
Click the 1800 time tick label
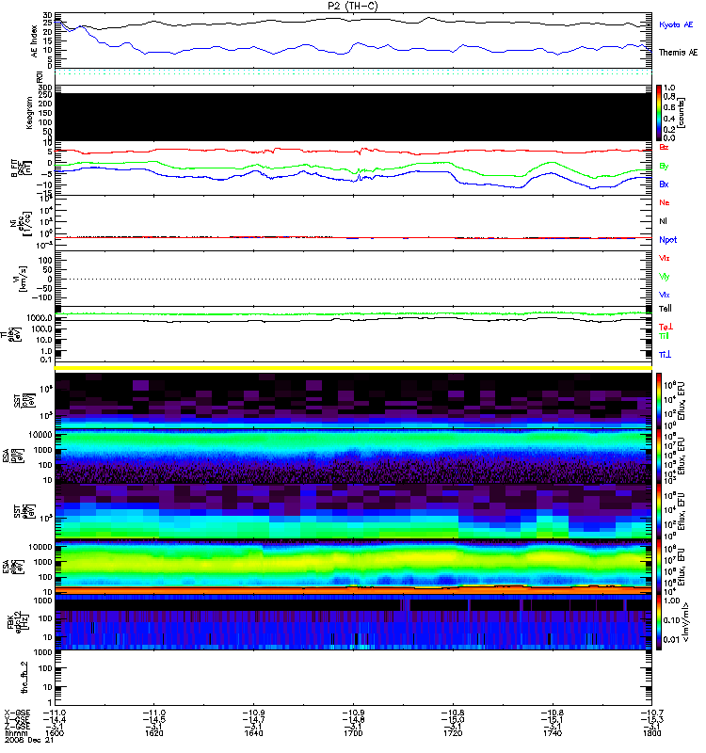pos(651,733)
